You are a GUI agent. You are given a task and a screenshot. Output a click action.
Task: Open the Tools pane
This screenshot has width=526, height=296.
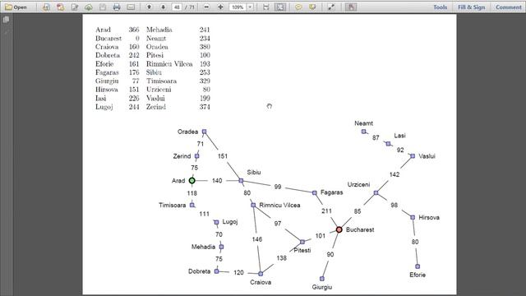tap(440, 7)
